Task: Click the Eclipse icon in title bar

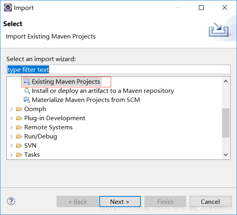Action: 8,8
